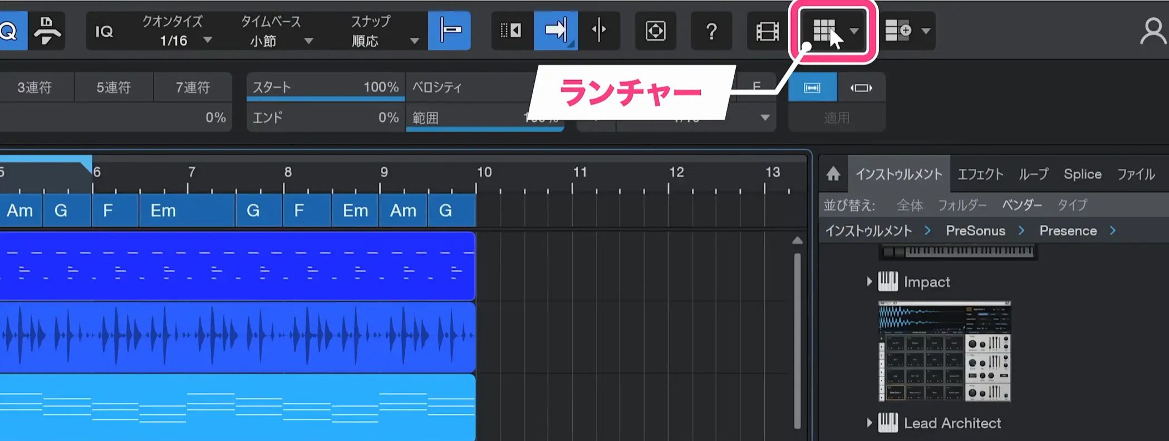1169x441 pixels.
Task: Expand the Lead Architect instrument entry
Action: coord(870,423)
